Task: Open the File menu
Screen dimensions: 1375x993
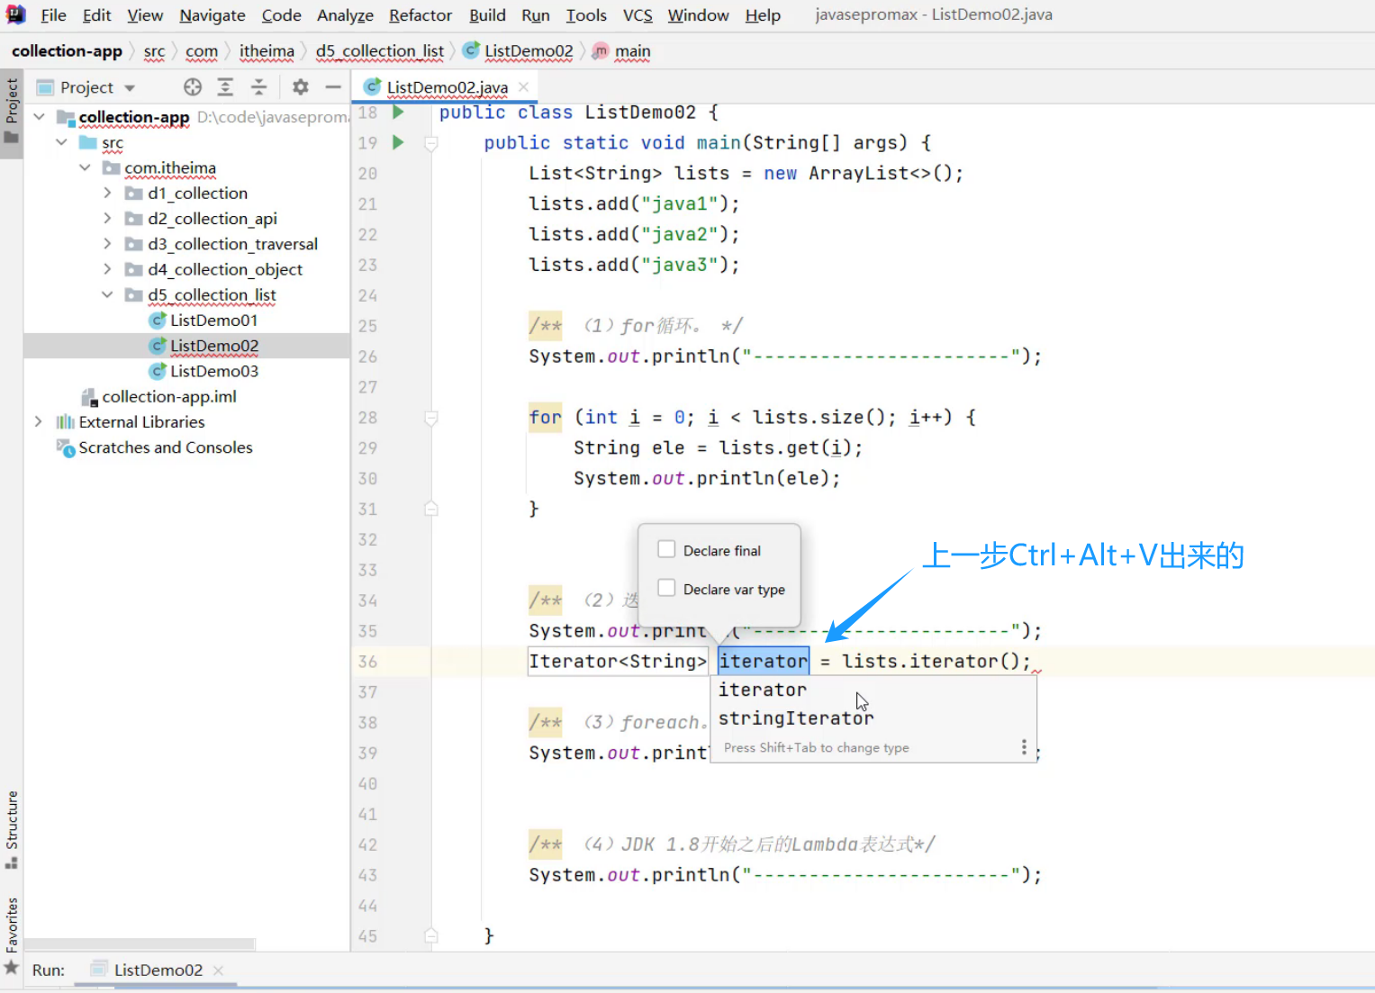Action: click(53, 15)
